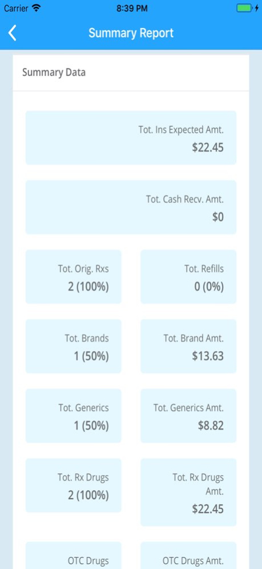Image resolution: width=262 pixels, height=569 pixels.
Task: Select the Tot. Ins Expected Amt. card
Action: point(131,138)
